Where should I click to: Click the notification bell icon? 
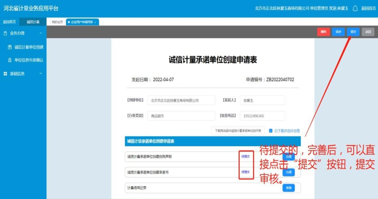coord(355,9)
